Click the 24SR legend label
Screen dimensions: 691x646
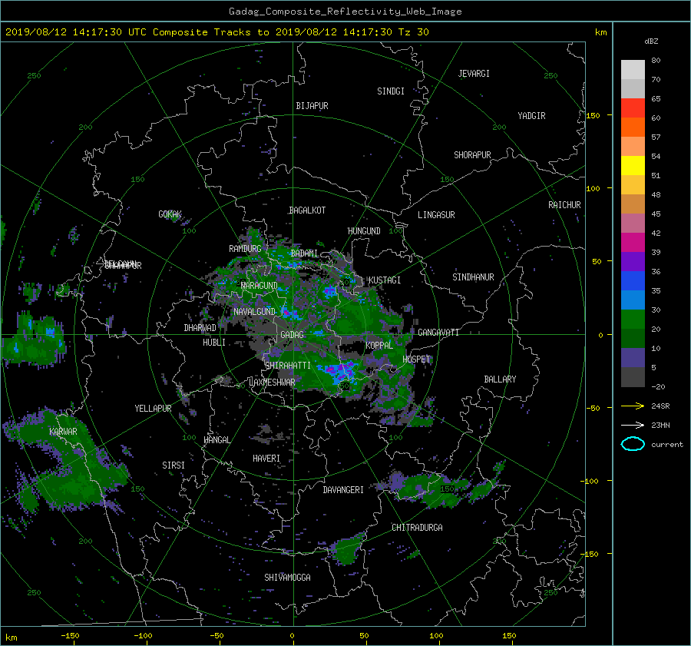tap(660, 406)
